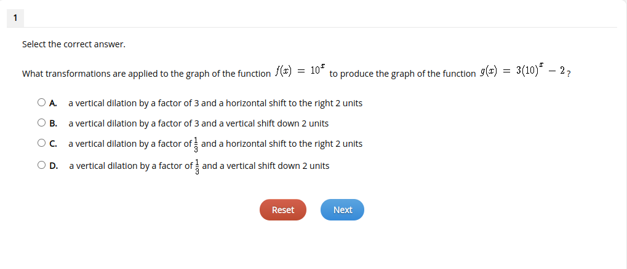Viewport: 627px width, 269px height.
Task: Click the bold letter D label
Action: point(54,166)
